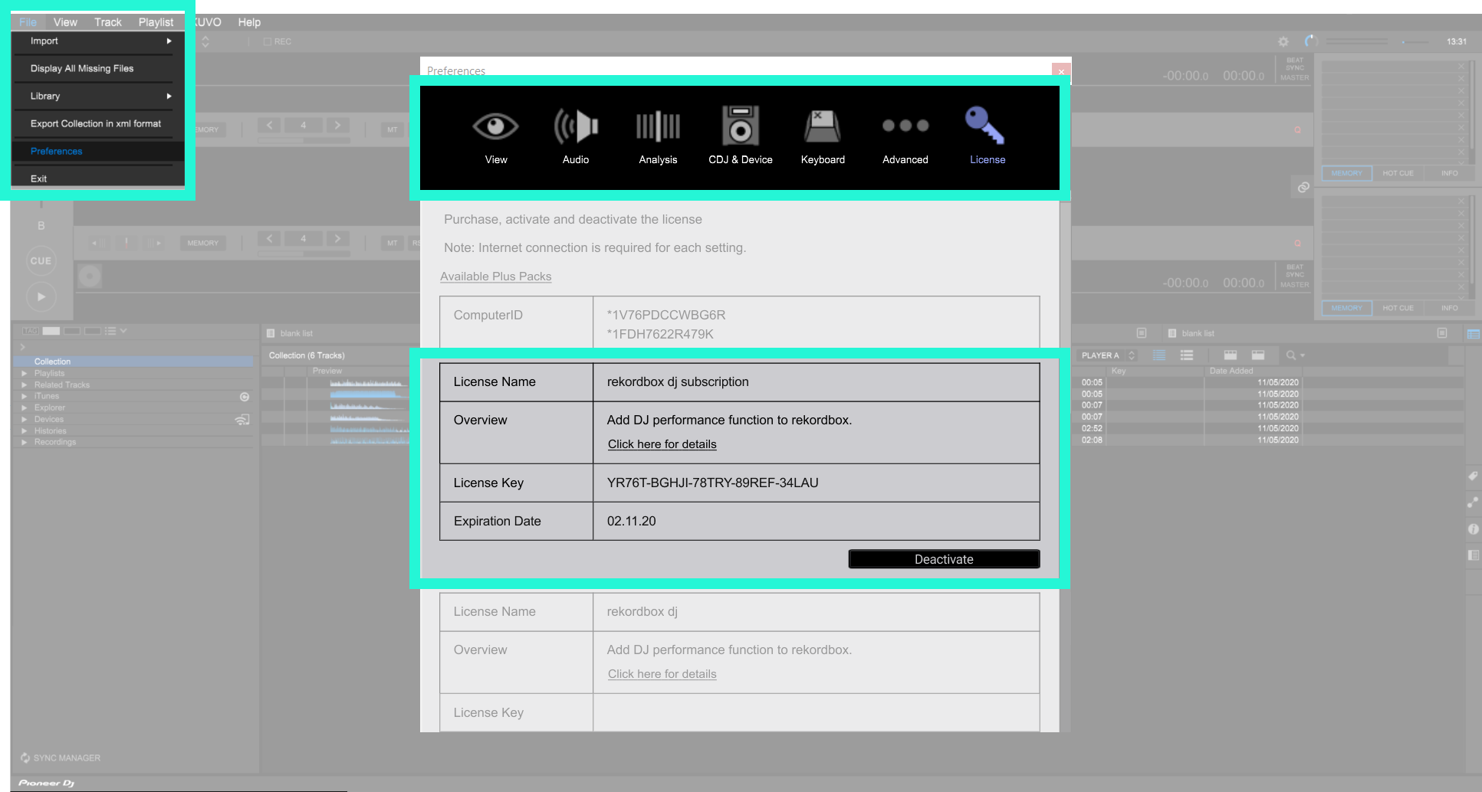Click the Pioneer DJ logo in the status bar
The height and width of the screenshot is (792, 1482).
click(46, 783)
